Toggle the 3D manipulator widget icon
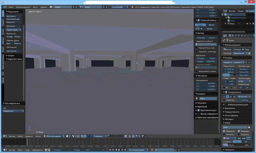 click(82, 136)
